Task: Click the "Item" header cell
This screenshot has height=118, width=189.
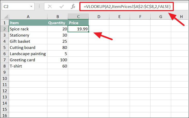Action: 28,23
